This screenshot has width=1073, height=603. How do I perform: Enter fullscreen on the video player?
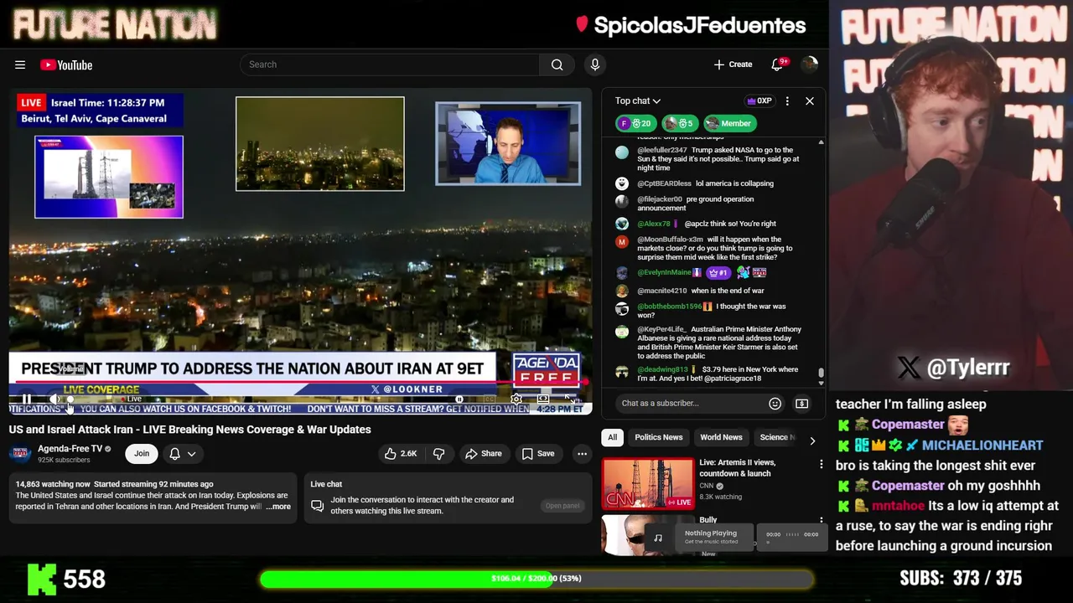[x=570, y=399]
